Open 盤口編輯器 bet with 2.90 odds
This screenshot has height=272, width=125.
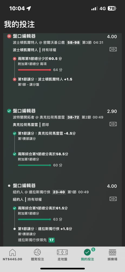point(24,111)
